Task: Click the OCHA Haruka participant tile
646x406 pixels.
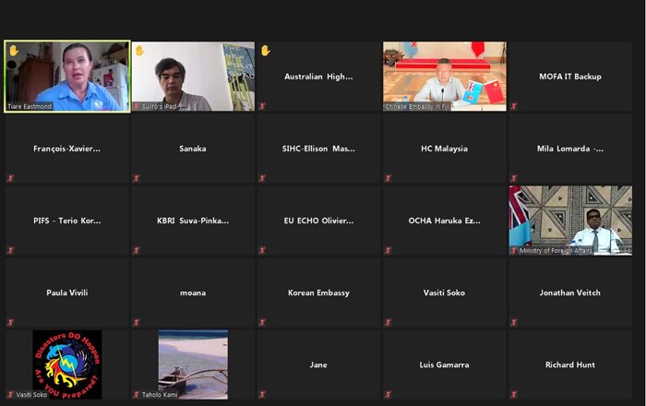Action: (444, 221)
